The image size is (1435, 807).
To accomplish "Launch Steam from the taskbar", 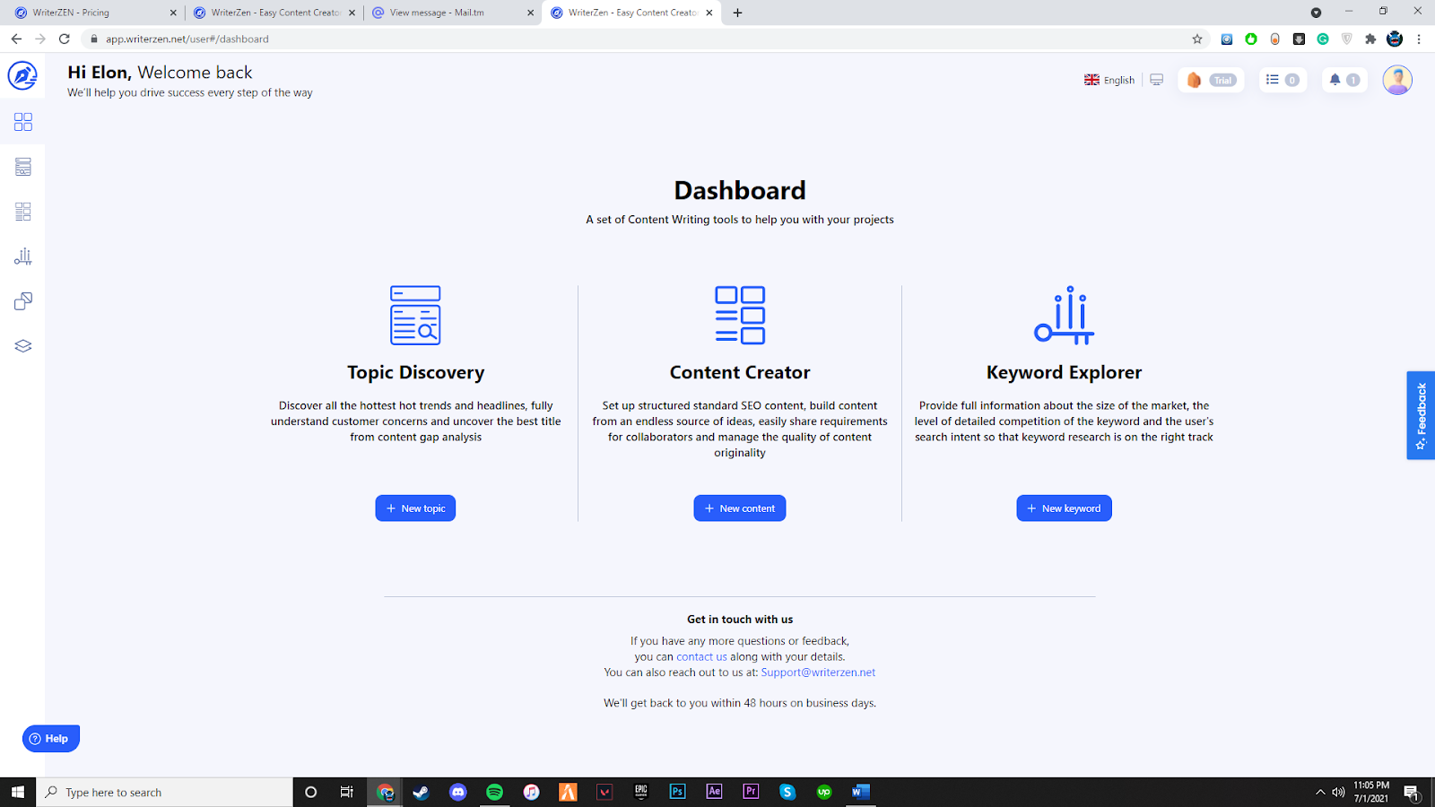I will (x=421, y=792).
